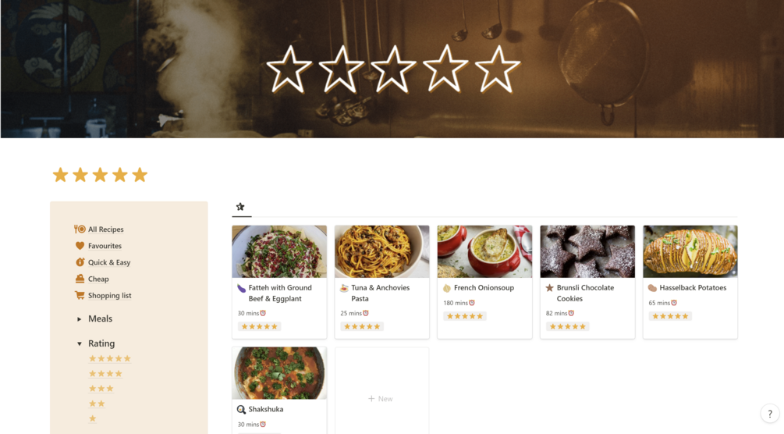Click the All Recipes fork-and-plate icon
The width and height of the screenshot is (784, 434).
tap(80, 229)
